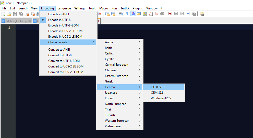
Task: Expand the Western European submenu
Action: coord(120,121)
